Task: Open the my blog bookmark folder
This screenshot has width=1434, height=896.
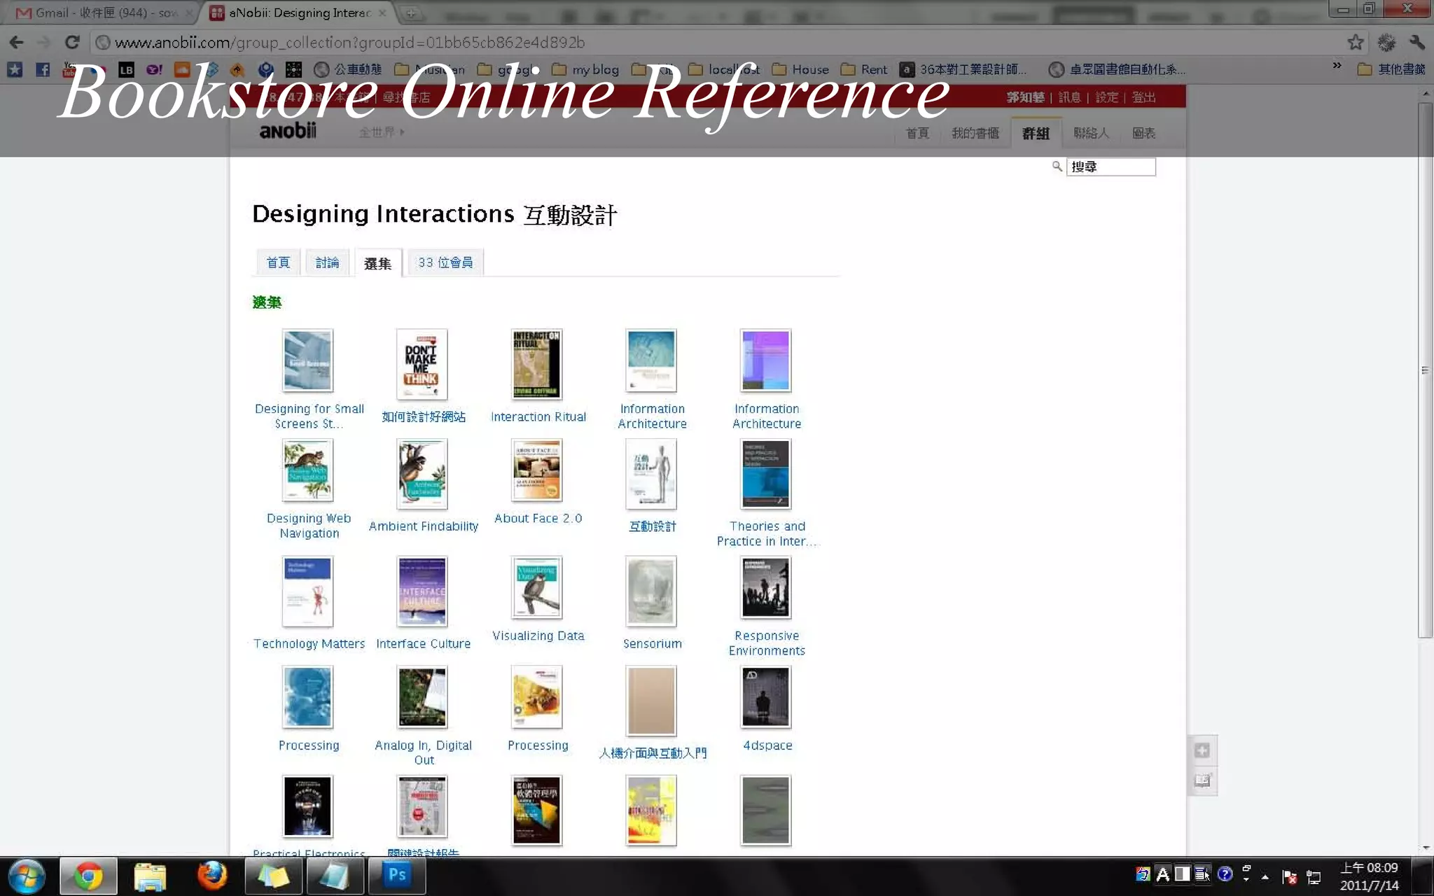Action: click(585, 69)
